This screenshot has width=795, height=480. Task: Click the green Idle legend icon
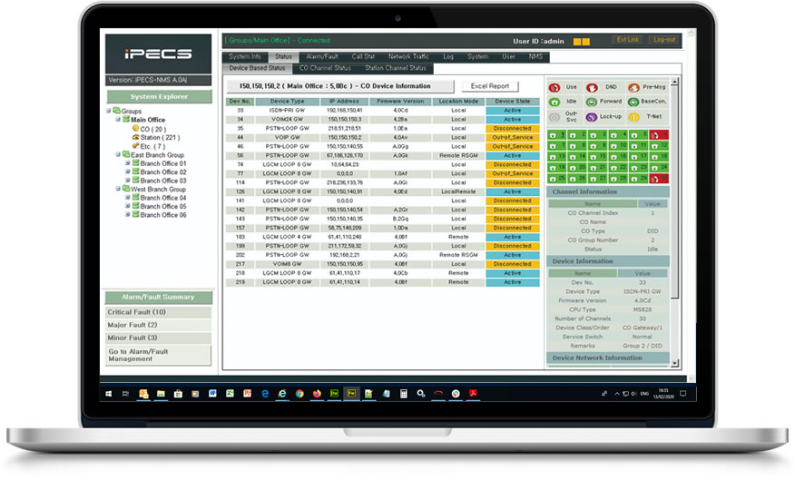[555, 102]
